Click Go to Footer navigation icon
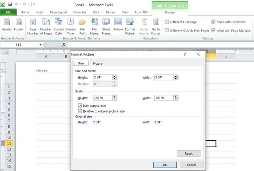The width and height of the screenshot is (254, 171). pos(156,26)
